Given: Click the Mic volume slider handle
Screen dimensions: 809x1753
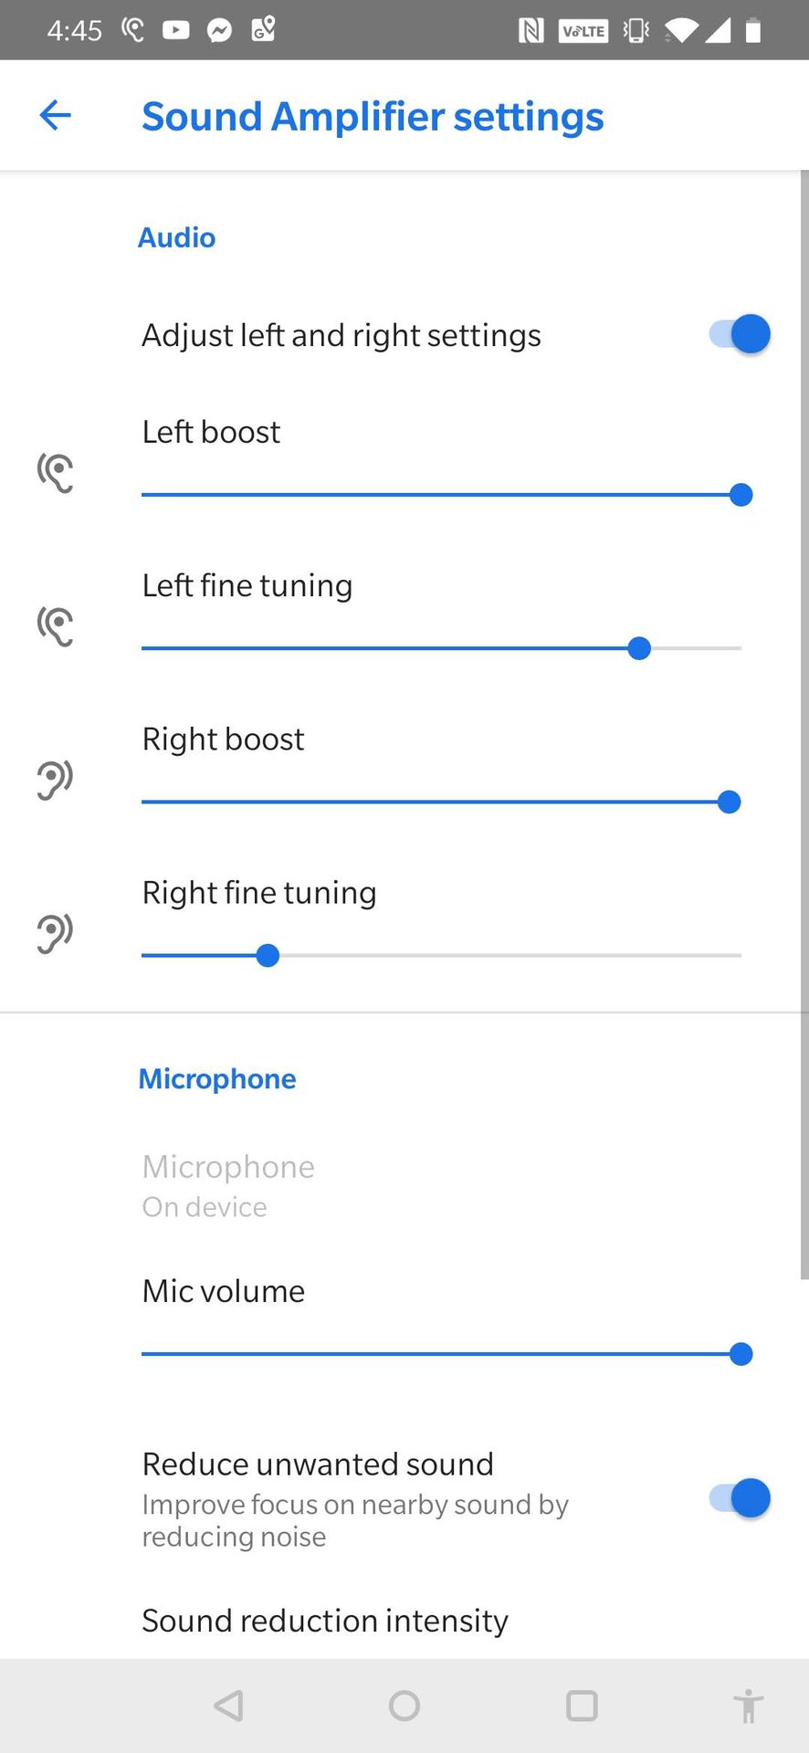Looking at the screenshot, I should pos(741,1354).
